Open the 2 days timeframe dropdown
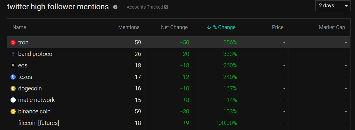 click(x=333, y=6)
